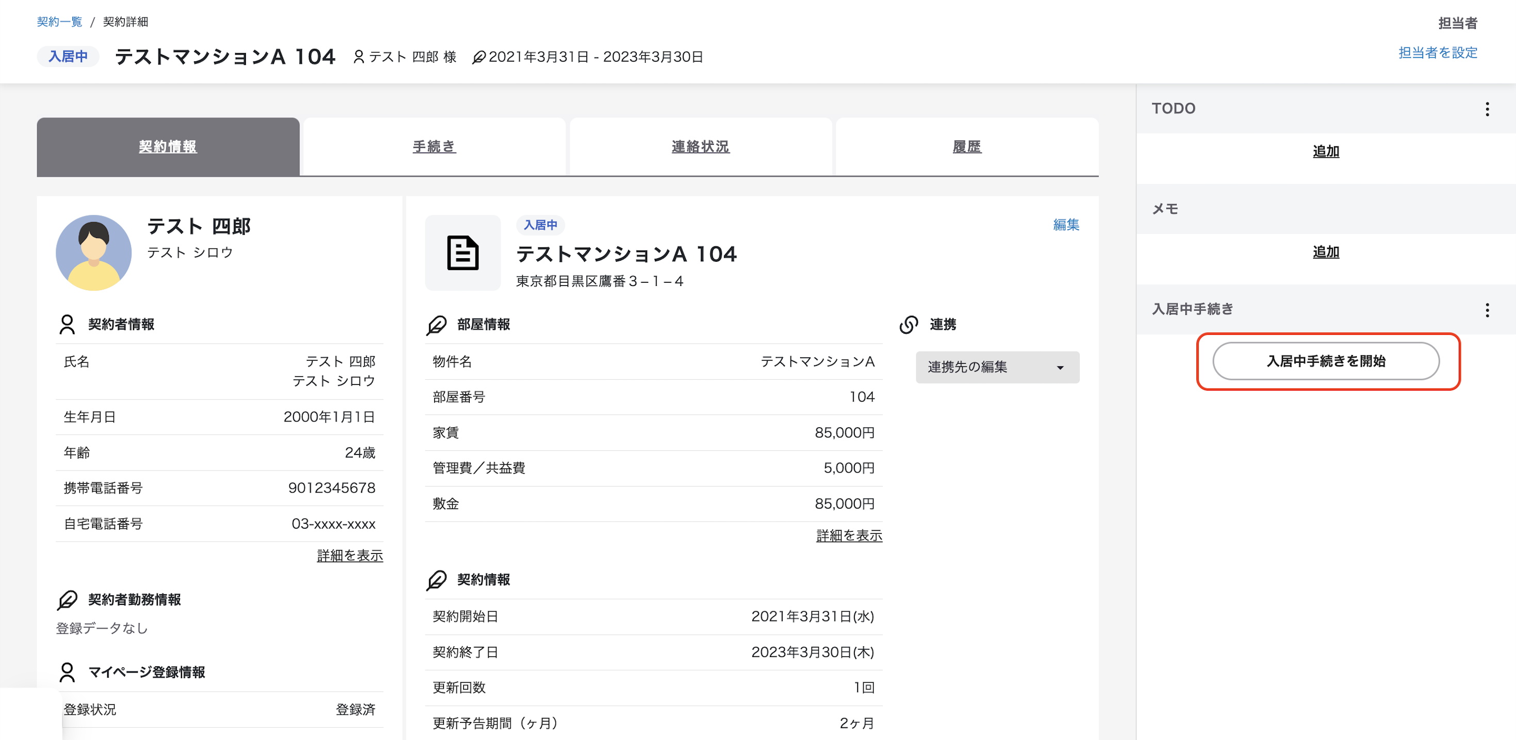The height and width of the screenshot is (740, 1516).
Task: Start procedure with 入居中手続きを開始 button
Action: click(x=1326, y=361)
